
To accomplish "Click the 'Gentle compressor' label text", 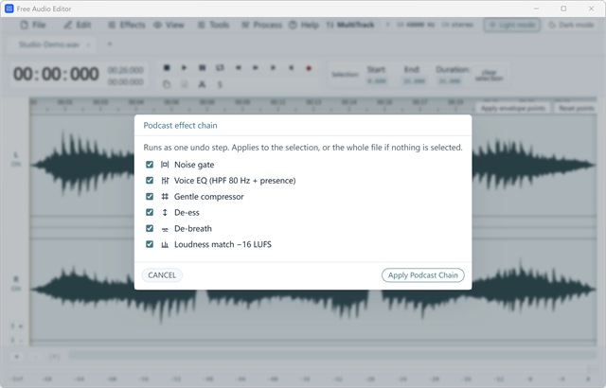I will [208, 197].
